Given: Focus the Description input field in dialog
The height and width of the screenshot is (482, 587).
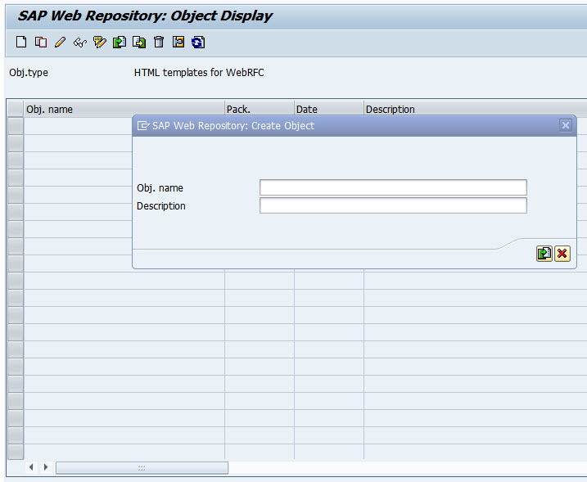Looking at the screenshot, I should tap(393, 205).
